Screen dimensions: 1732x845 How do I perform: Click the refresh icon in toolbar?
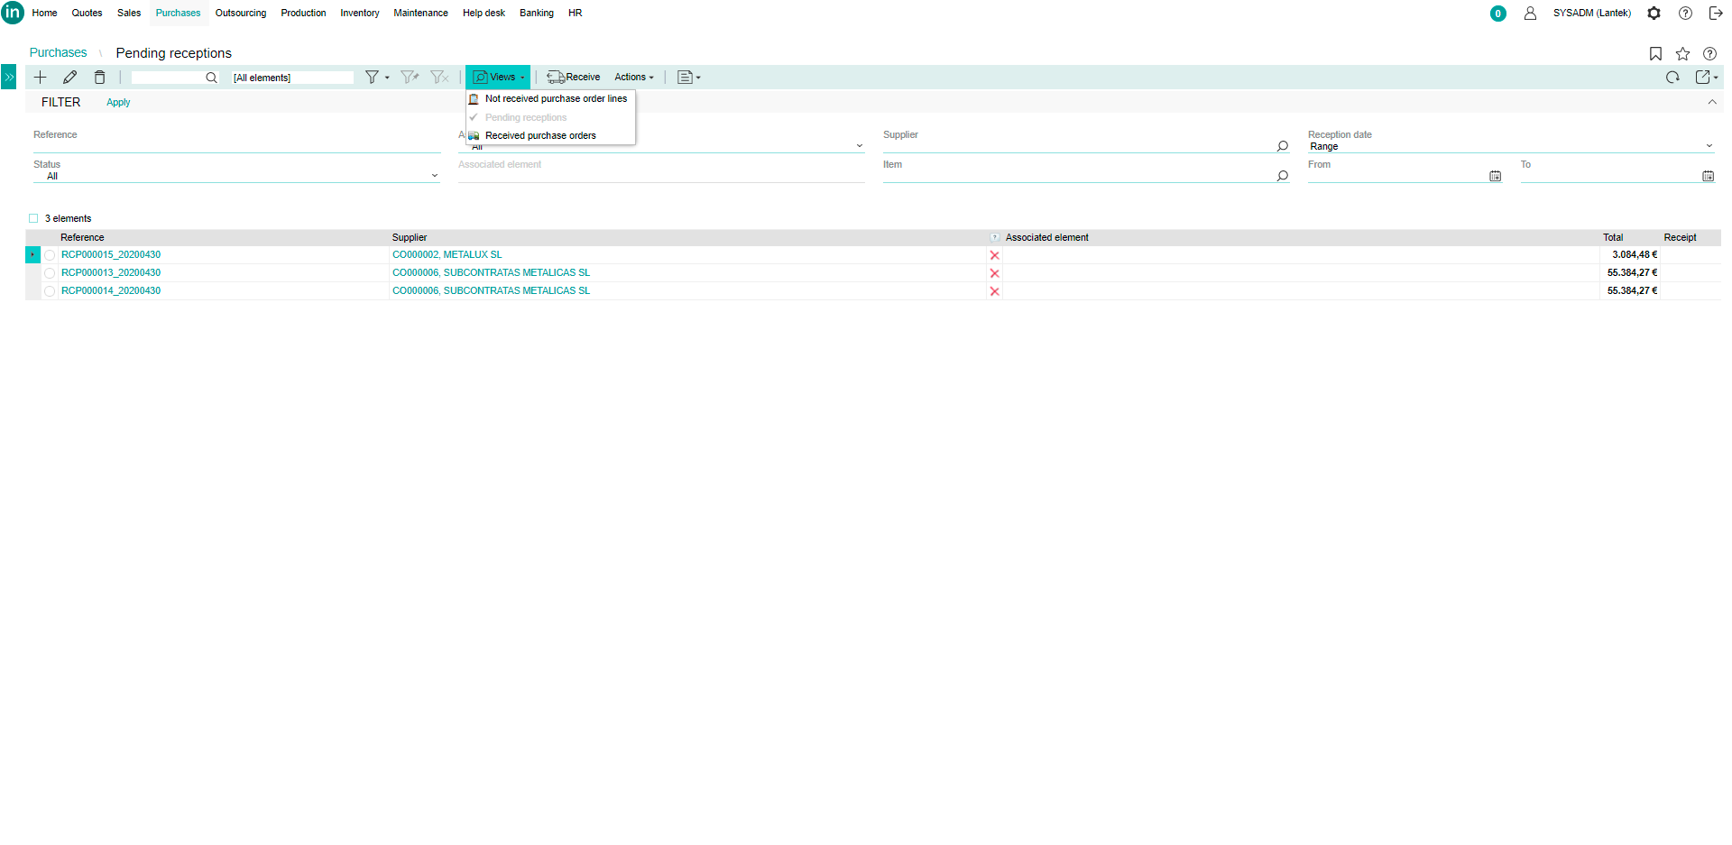[1672, 78]
